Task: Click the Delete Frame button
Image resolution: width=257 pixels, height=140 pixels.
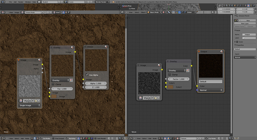Action: (x=239, y=26)
